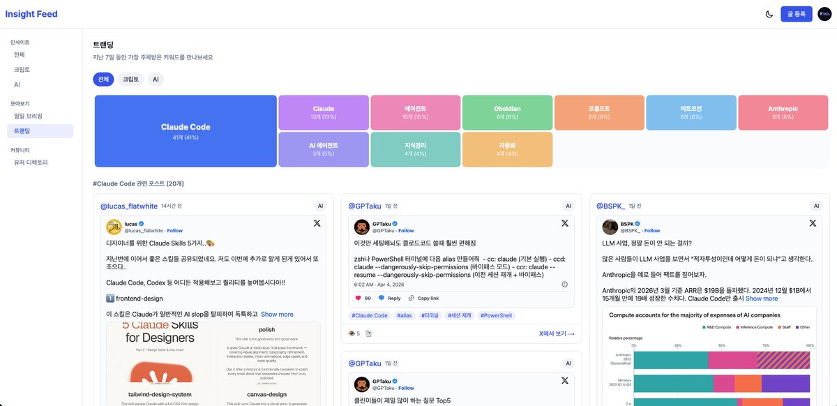Open AI in the sidebar
This screenshot has height=406, width=837.
41,84
